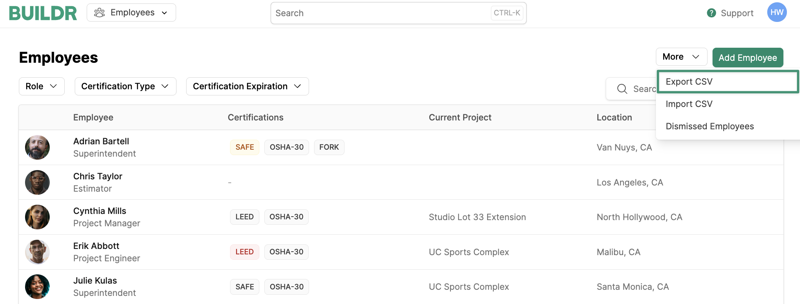This screenshot has height=304, width=800.
Task: Open the HW user avatar menu
Action: click(x=776, y=12)
